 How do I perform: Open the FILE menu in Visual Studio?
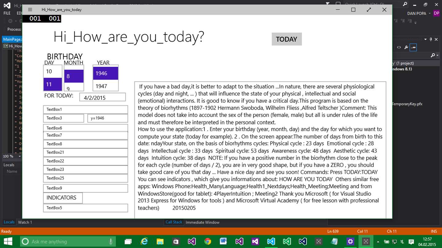tap(7, 13)
